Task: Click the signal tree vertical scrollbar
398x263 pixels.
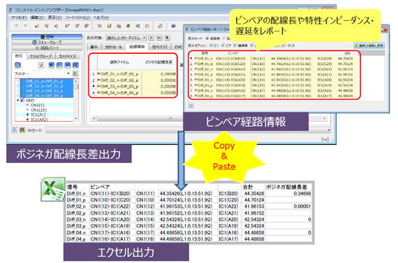Action: coord(75,99)
